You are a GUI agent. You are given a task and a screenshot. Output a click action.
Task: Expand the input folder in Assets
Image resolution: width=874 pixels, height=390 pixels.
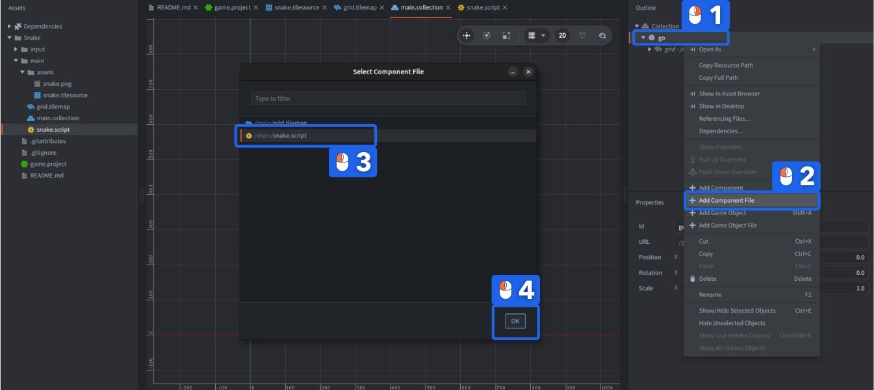(16, 49)
